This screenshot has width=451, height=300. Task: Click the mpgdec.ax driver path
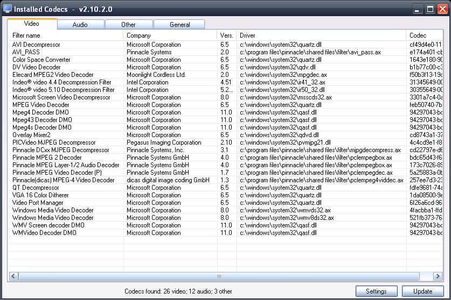(x=283, y=75)
